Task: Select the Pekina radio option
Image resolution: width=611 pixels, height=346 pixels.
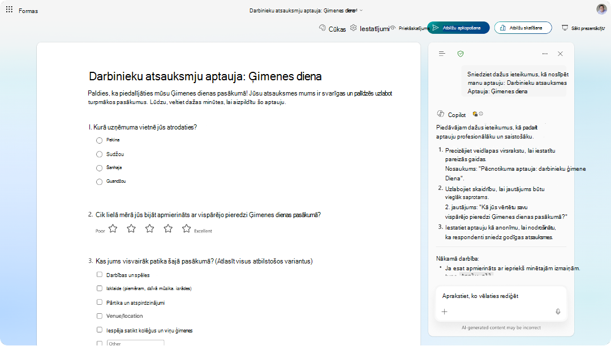Action: 100,140
